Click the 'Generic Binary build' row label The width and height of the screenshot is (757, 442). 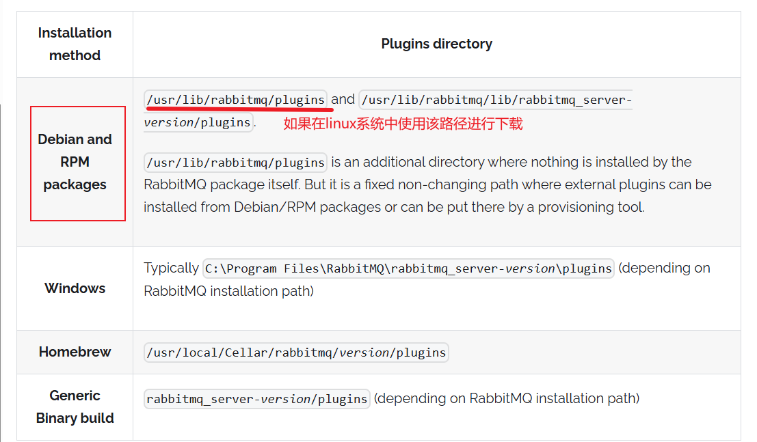(x=75, y=406)
